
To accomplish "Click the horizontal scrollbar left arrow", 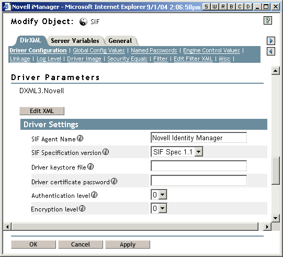I will (x=7, y=227).
